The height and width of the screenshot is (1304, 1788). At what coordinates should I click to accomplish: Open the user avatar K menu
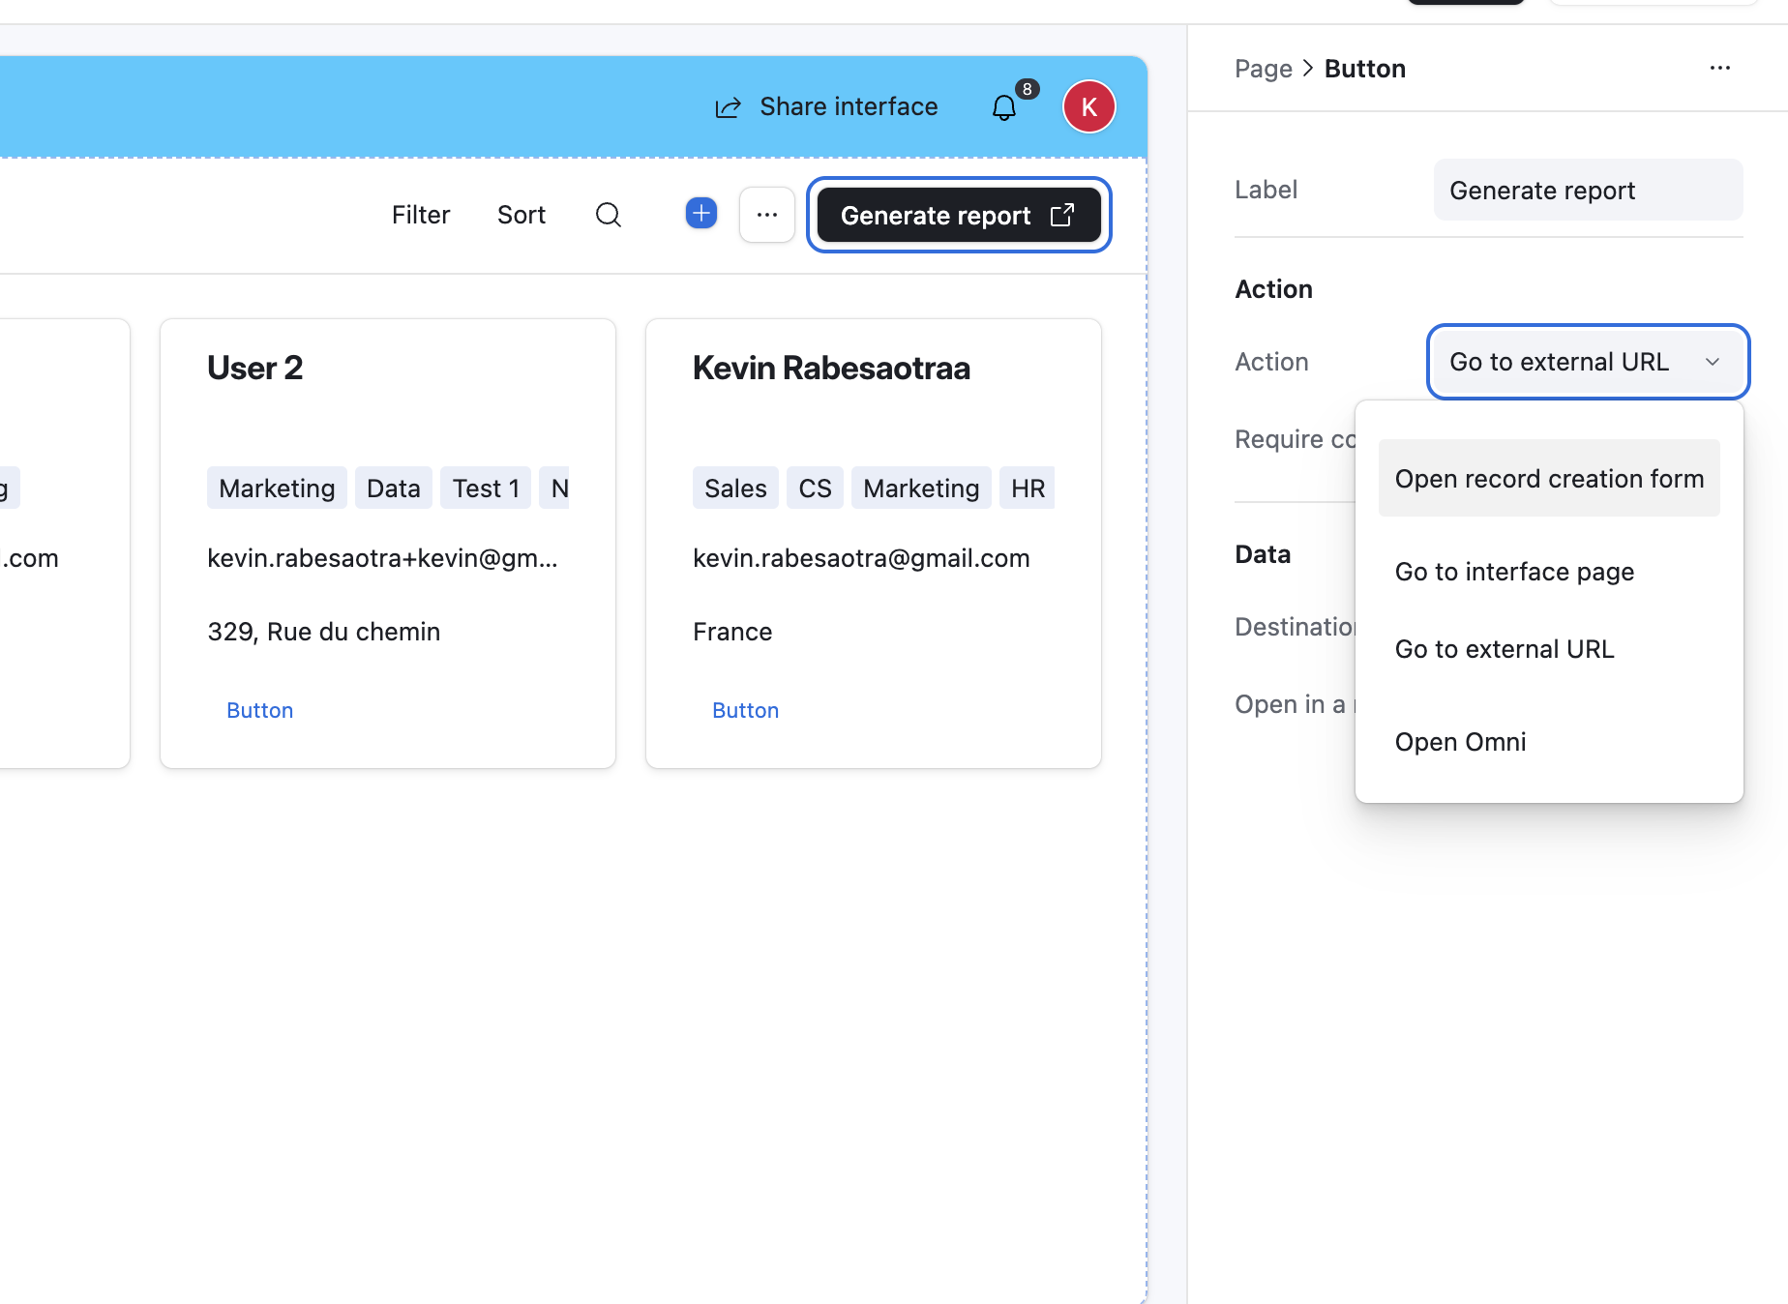1088,106
